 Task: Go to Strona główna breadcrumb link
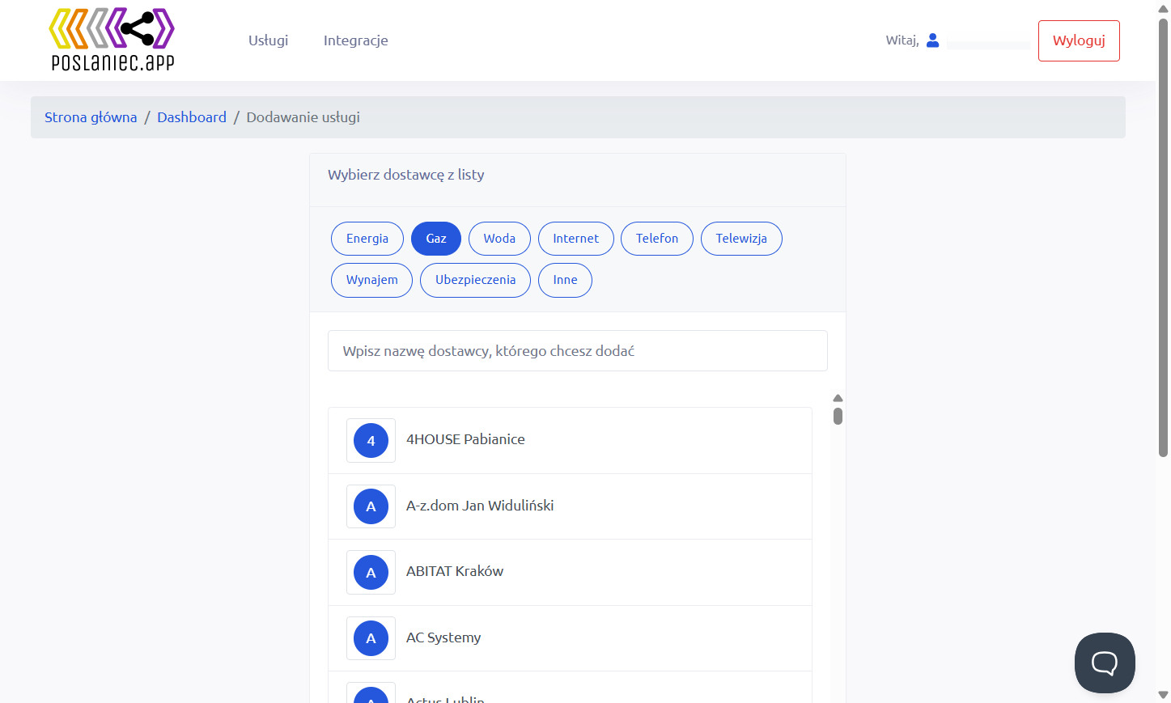[x=91, y=117]
